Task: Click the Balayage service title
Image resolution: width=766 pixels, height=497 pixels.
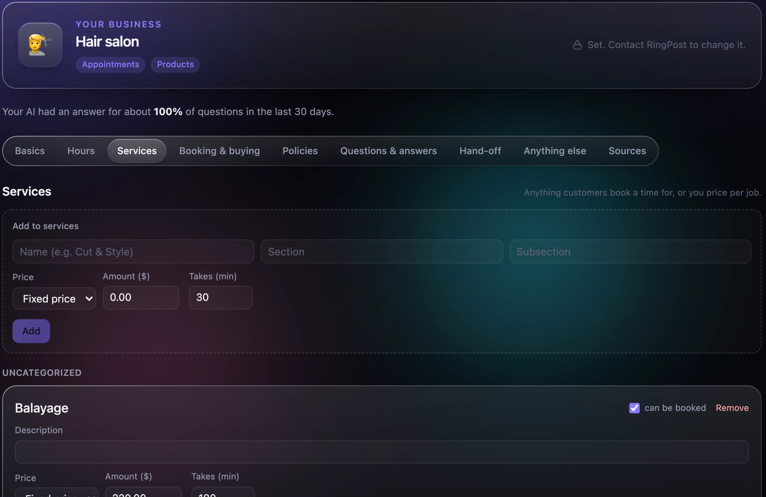Action: (41, 408)
